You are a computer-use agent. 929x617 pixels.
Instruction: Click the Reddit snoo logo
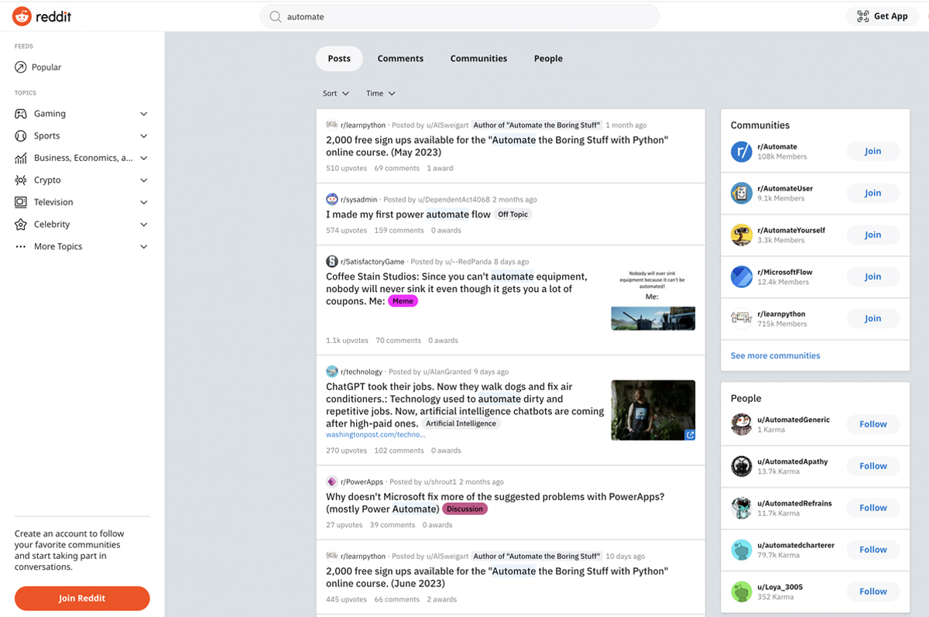pyautogui.click(x=21, y=15)
